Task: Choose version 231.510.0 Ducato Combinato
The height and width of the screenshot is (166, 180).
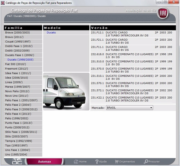Action: point(131,63)
